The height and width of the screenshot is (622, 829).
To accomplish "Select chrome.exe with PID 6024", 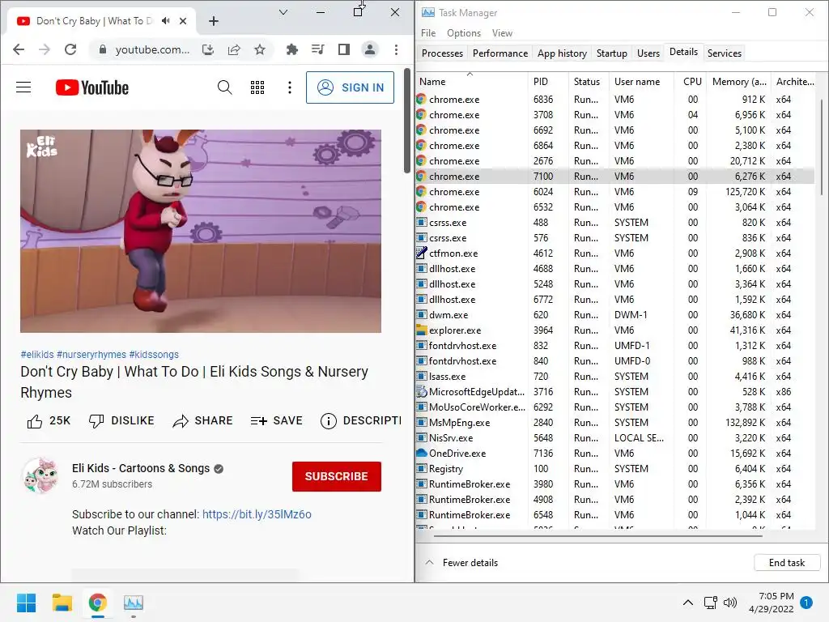I will [615, 191].
